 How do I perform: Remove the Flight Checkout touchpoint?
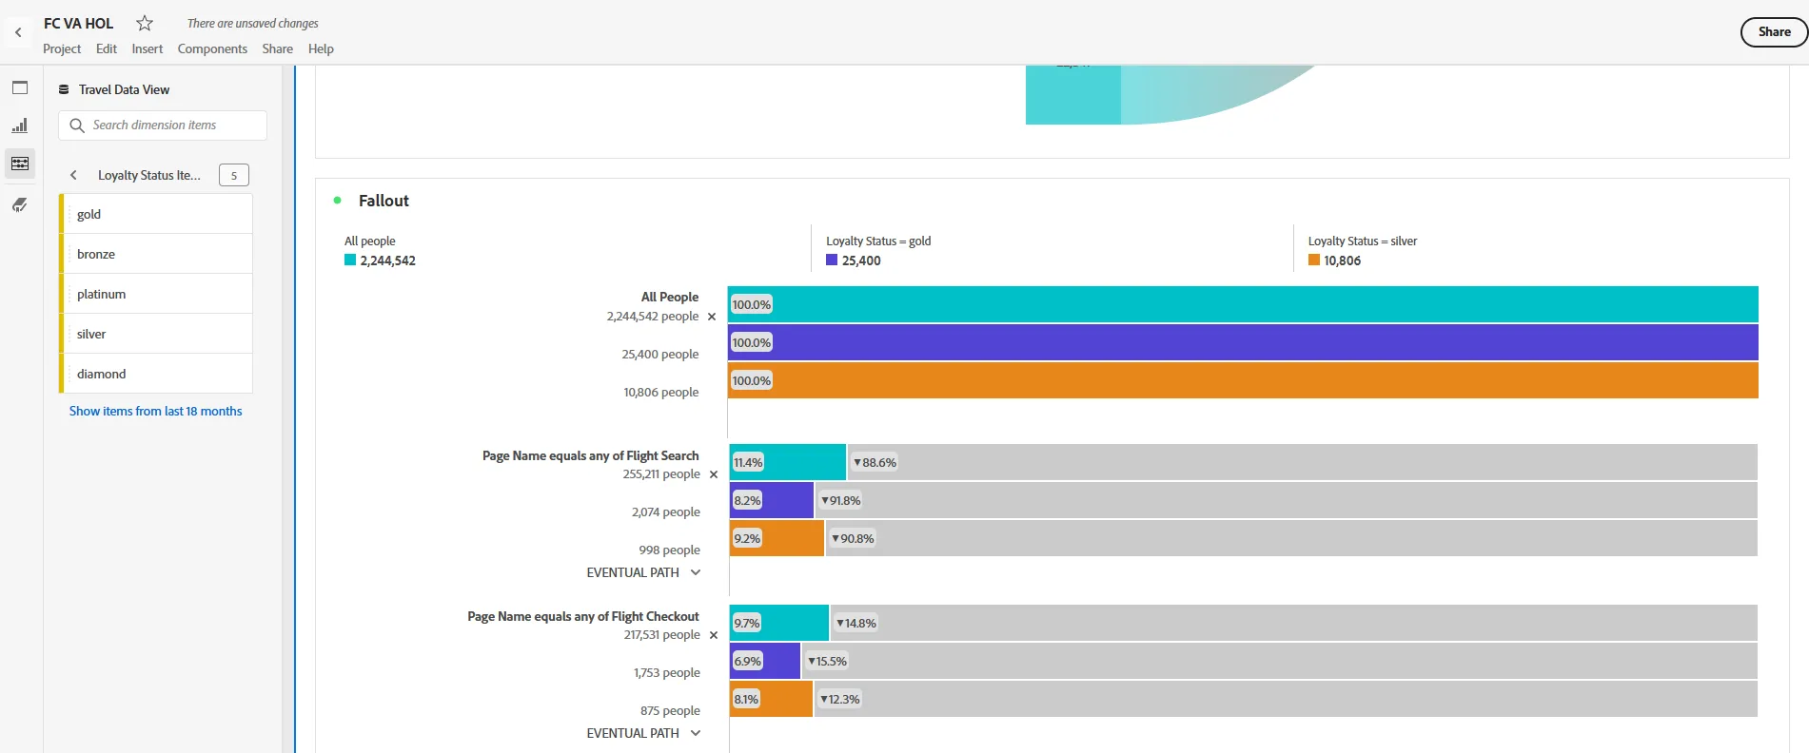pyautogui.click(x=714, y=635)
